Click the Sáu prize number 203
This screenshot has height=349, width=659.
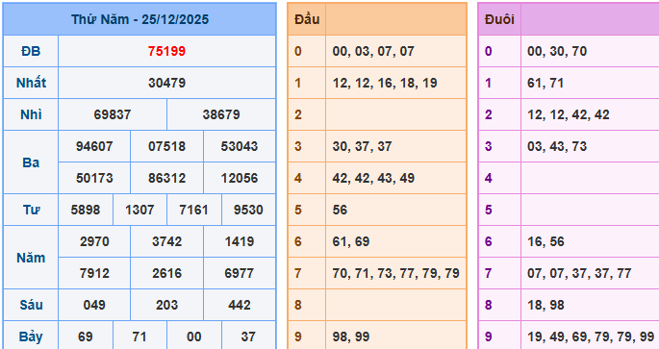coord(166,305)
